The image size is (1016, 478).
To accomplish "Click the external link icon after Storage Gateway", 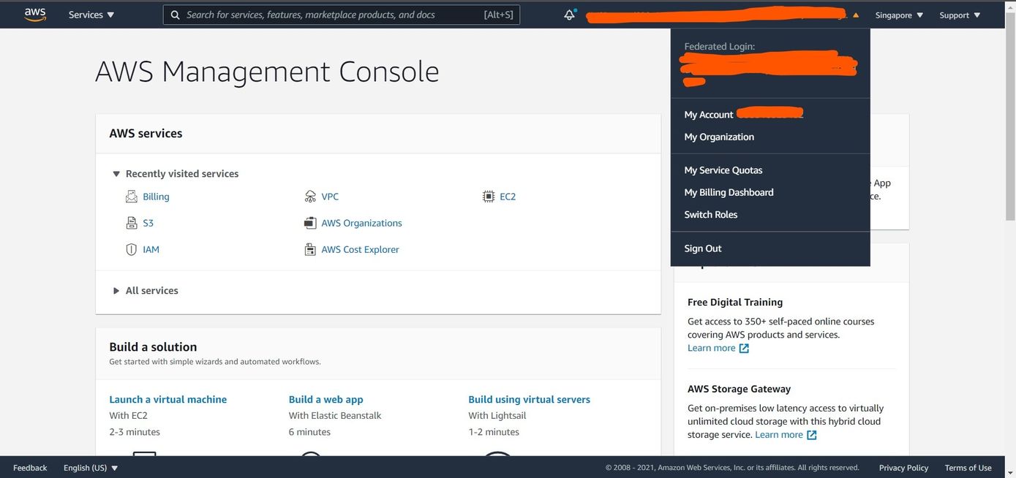I will pyautogui.click(x=811, y=435).
